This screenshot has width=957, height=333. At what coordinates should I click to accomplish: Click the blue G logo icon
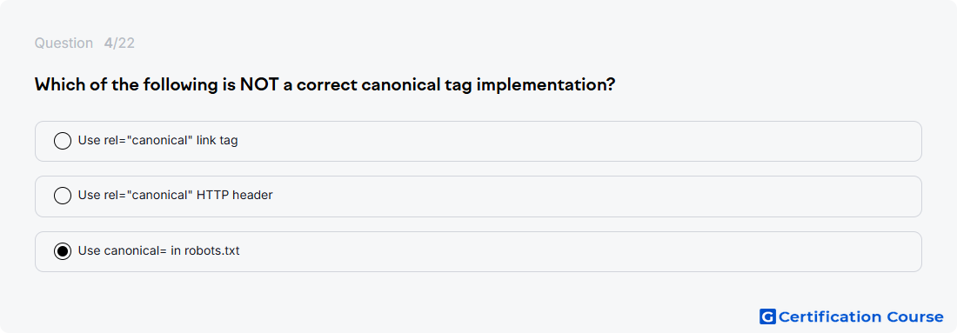(x=767, y=316)
